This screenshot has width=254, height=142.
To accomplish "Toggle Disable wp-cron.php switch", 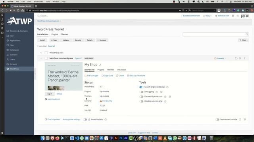I will [x=141, y=101].
